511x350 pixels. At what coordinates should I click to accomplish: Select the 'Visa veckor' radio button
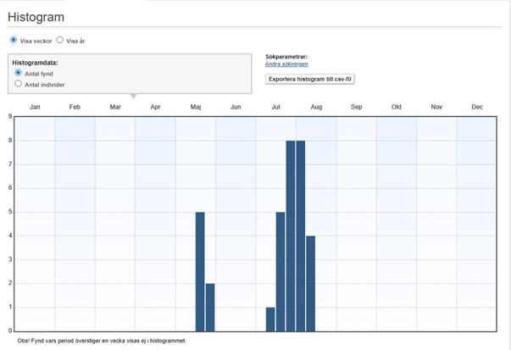[14, 40]
